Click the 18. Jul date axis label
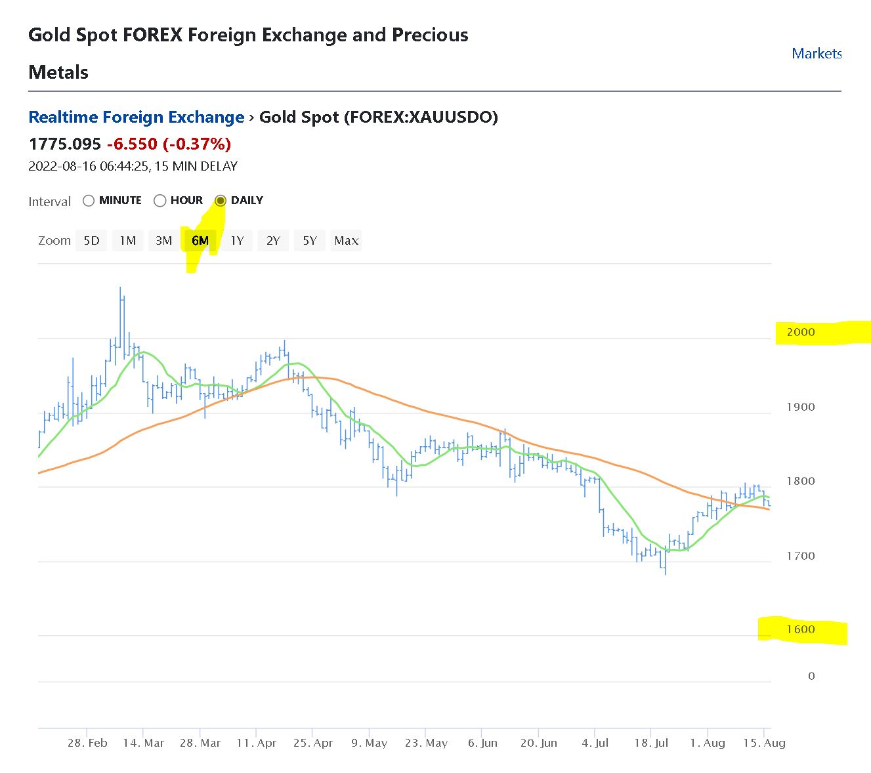This screenshot has width=871, height=773. [652, 743]
